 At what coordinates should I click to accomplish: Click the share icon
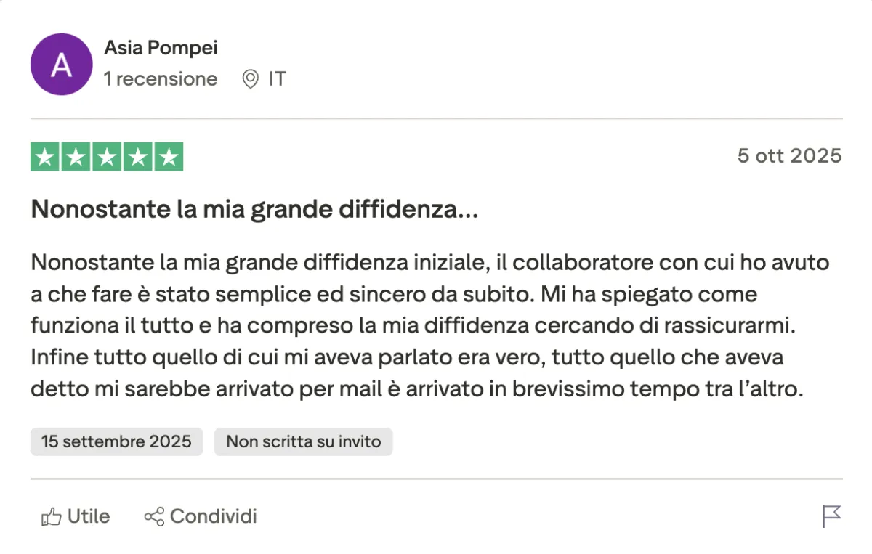tap(154, 517)
